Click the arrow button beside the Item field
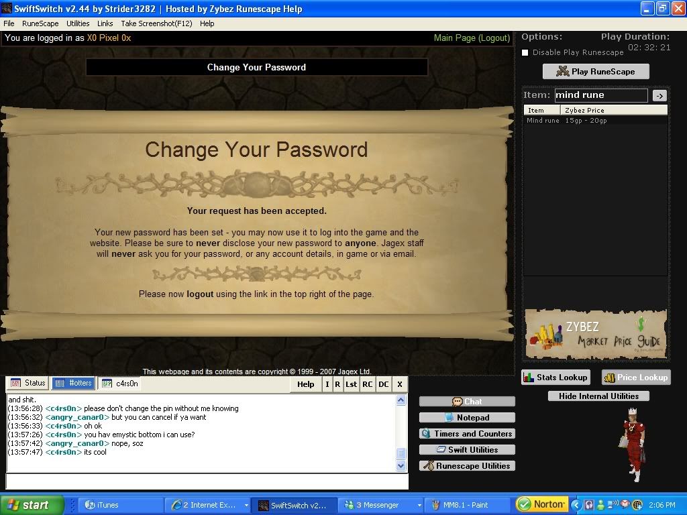The image size is (687, 515). pyautogui.click(x=660, y=95)
